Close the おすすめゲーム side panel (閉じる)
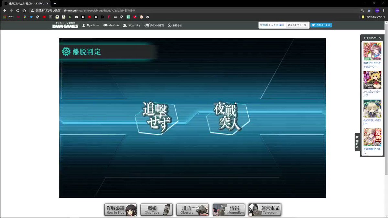The width and height of the screenshot is (388, 218). coord(357,142)
